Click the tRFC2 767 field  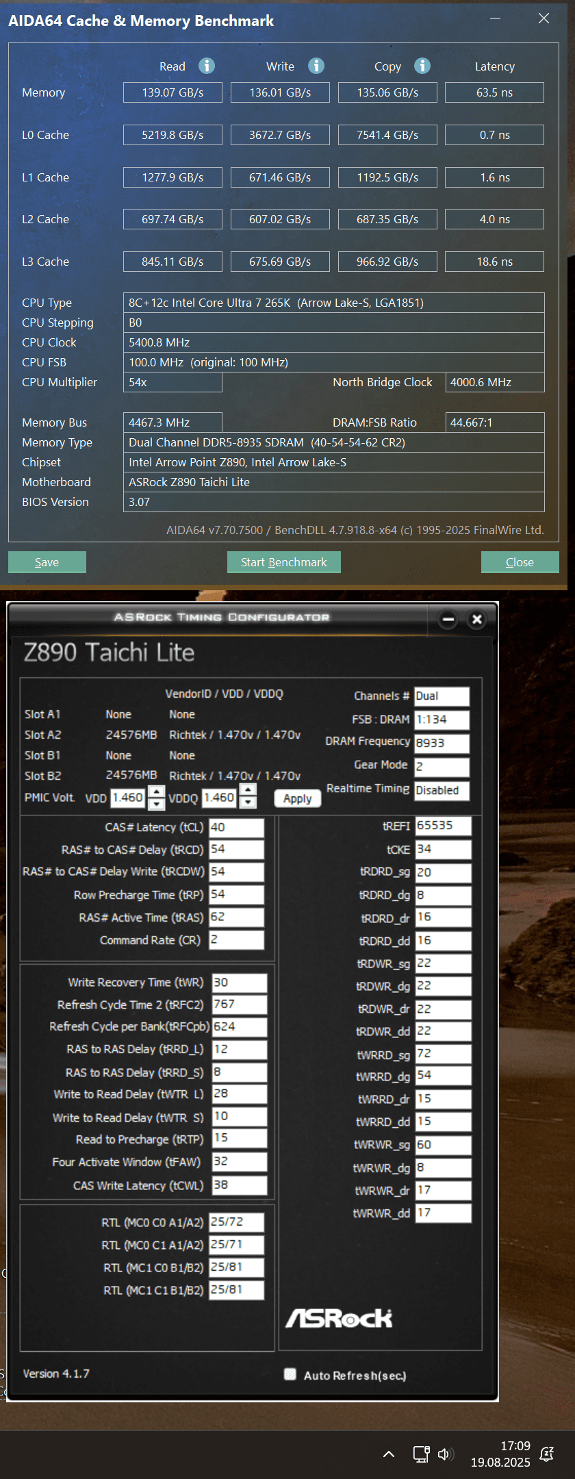coord(240,1004)
